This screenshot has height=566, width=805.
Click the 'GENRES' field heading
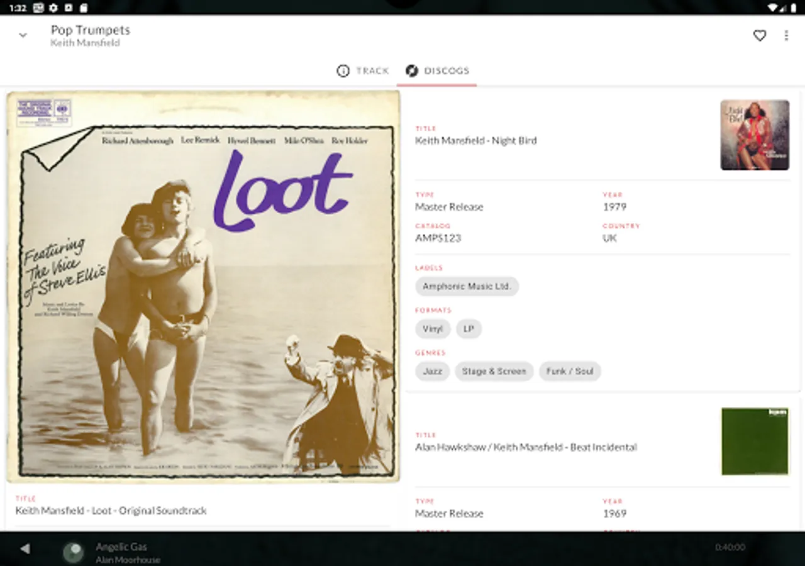[430, 353]
